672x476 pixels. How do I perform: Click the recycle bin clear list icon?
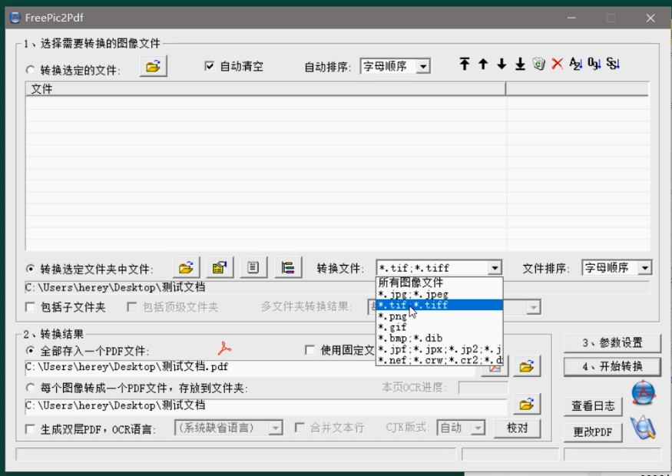[538, 64]
